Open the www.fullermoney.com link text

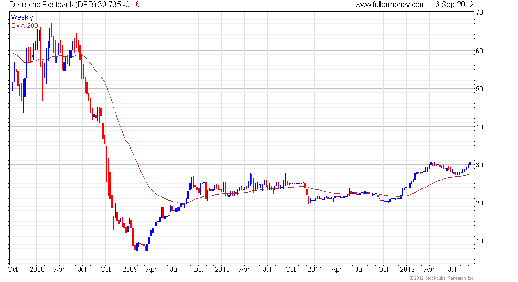(390, 5)
